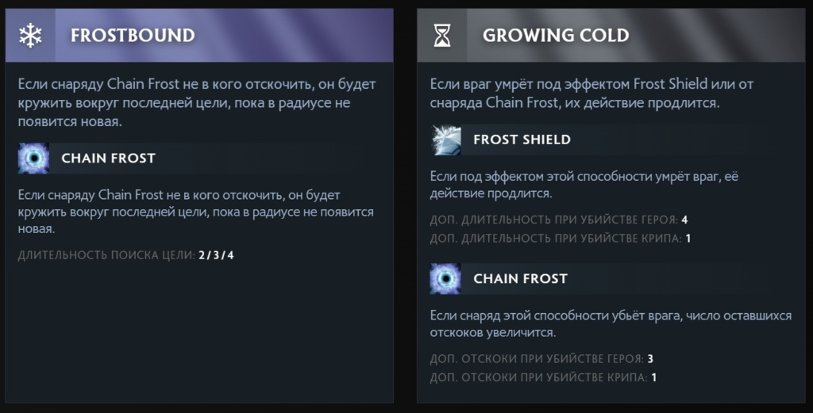
Task: Click the Chain Frost label in the Frostbound panel
Action: click(x=108, y=159)
